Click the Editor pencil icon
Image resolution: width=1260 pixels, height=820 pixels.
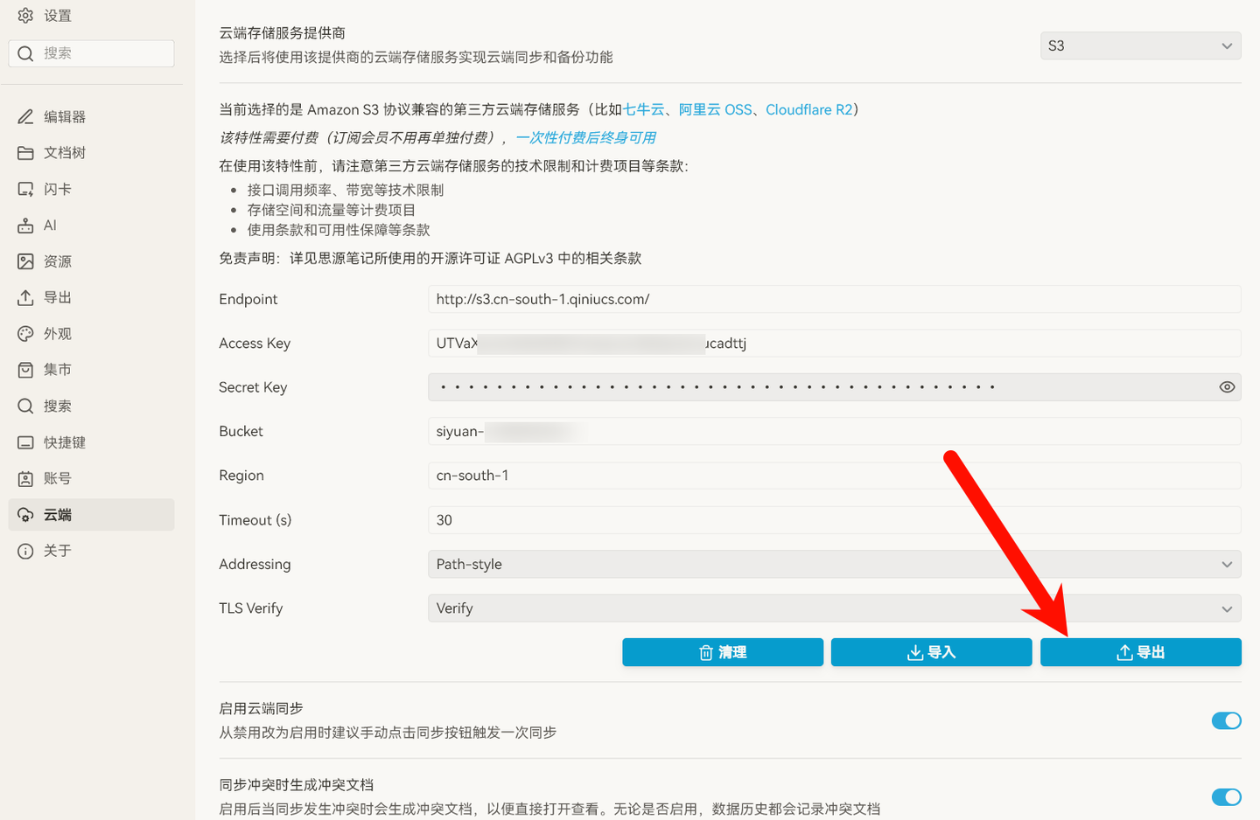coord(25,116)
